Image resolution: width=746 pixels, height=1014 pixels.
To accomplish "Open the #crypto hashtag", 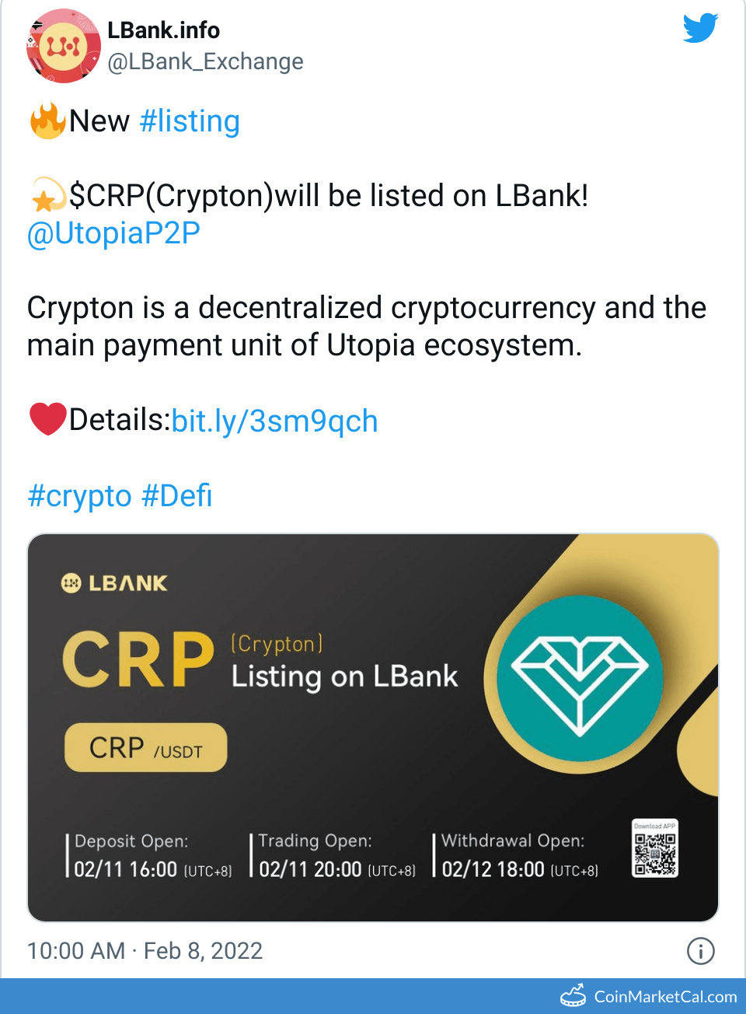I will pos(79,495).
